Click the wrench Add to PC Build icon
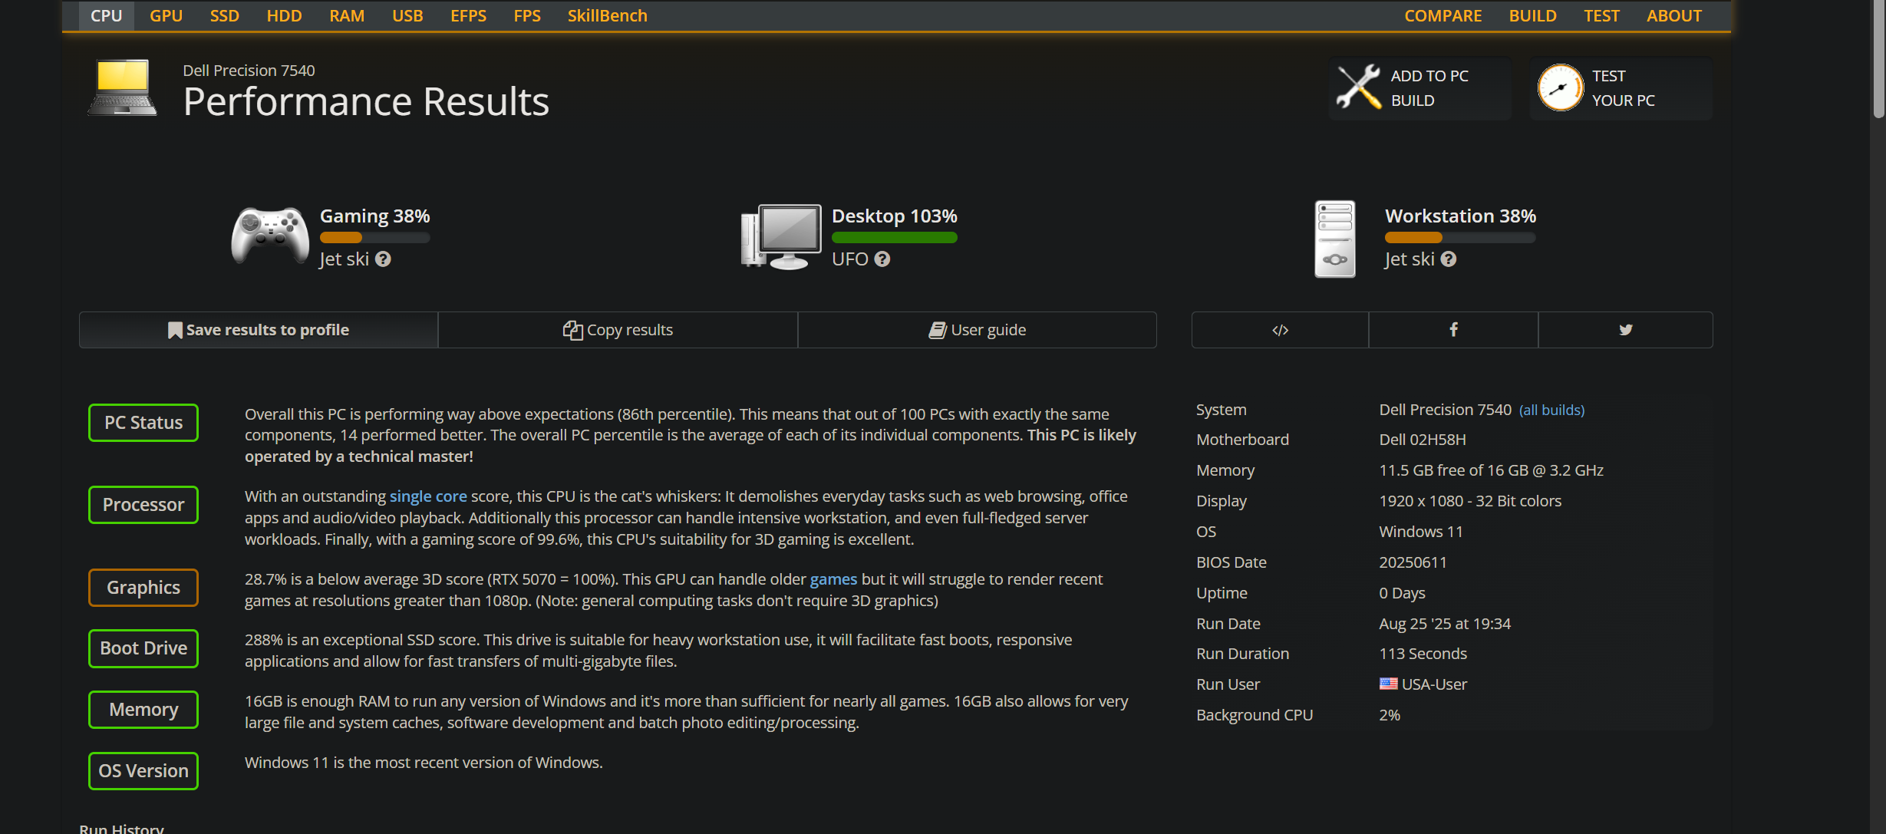 [1358, 87]
